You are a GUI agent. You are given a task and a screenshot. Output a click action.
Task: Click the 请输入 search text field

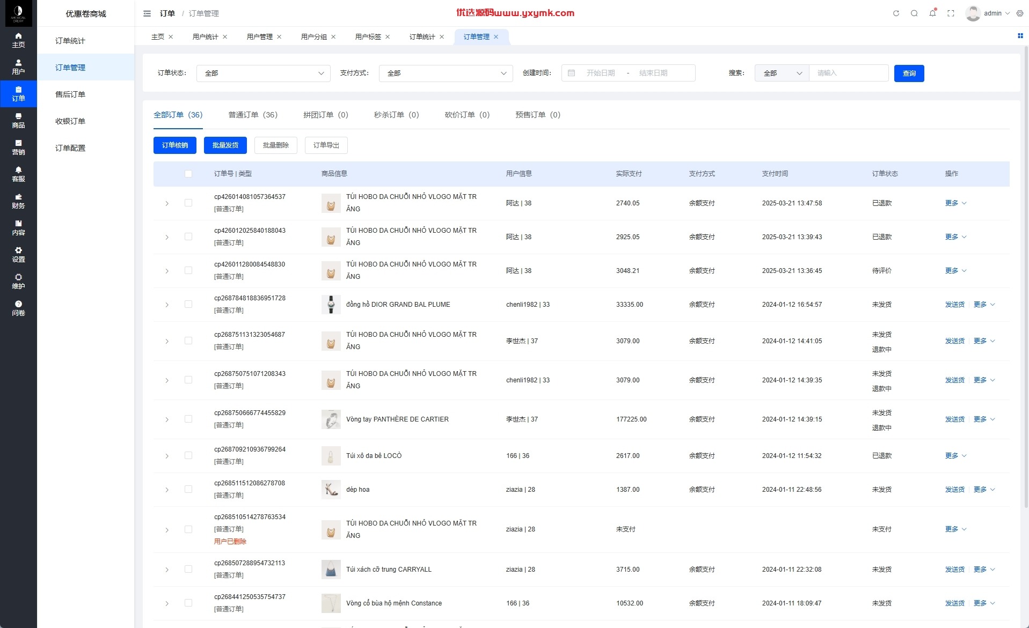pyautogui.click(x=849, y=73)
